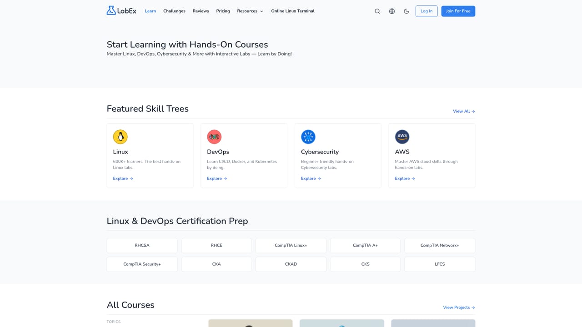
Task: Click the AWS skill tree title
Action: (402, 152)
